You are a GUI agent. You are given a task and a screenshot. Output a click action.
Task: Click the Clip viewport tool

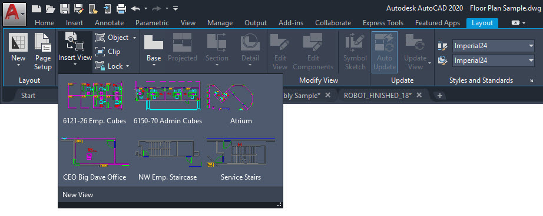pos(108,52)
